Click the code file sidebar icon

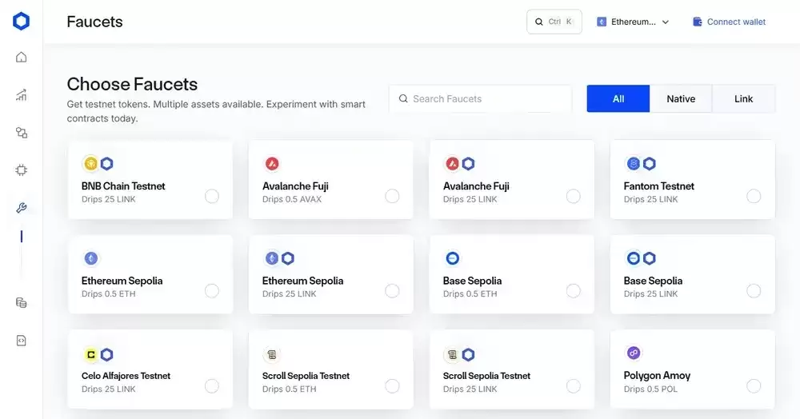[22, 341]
